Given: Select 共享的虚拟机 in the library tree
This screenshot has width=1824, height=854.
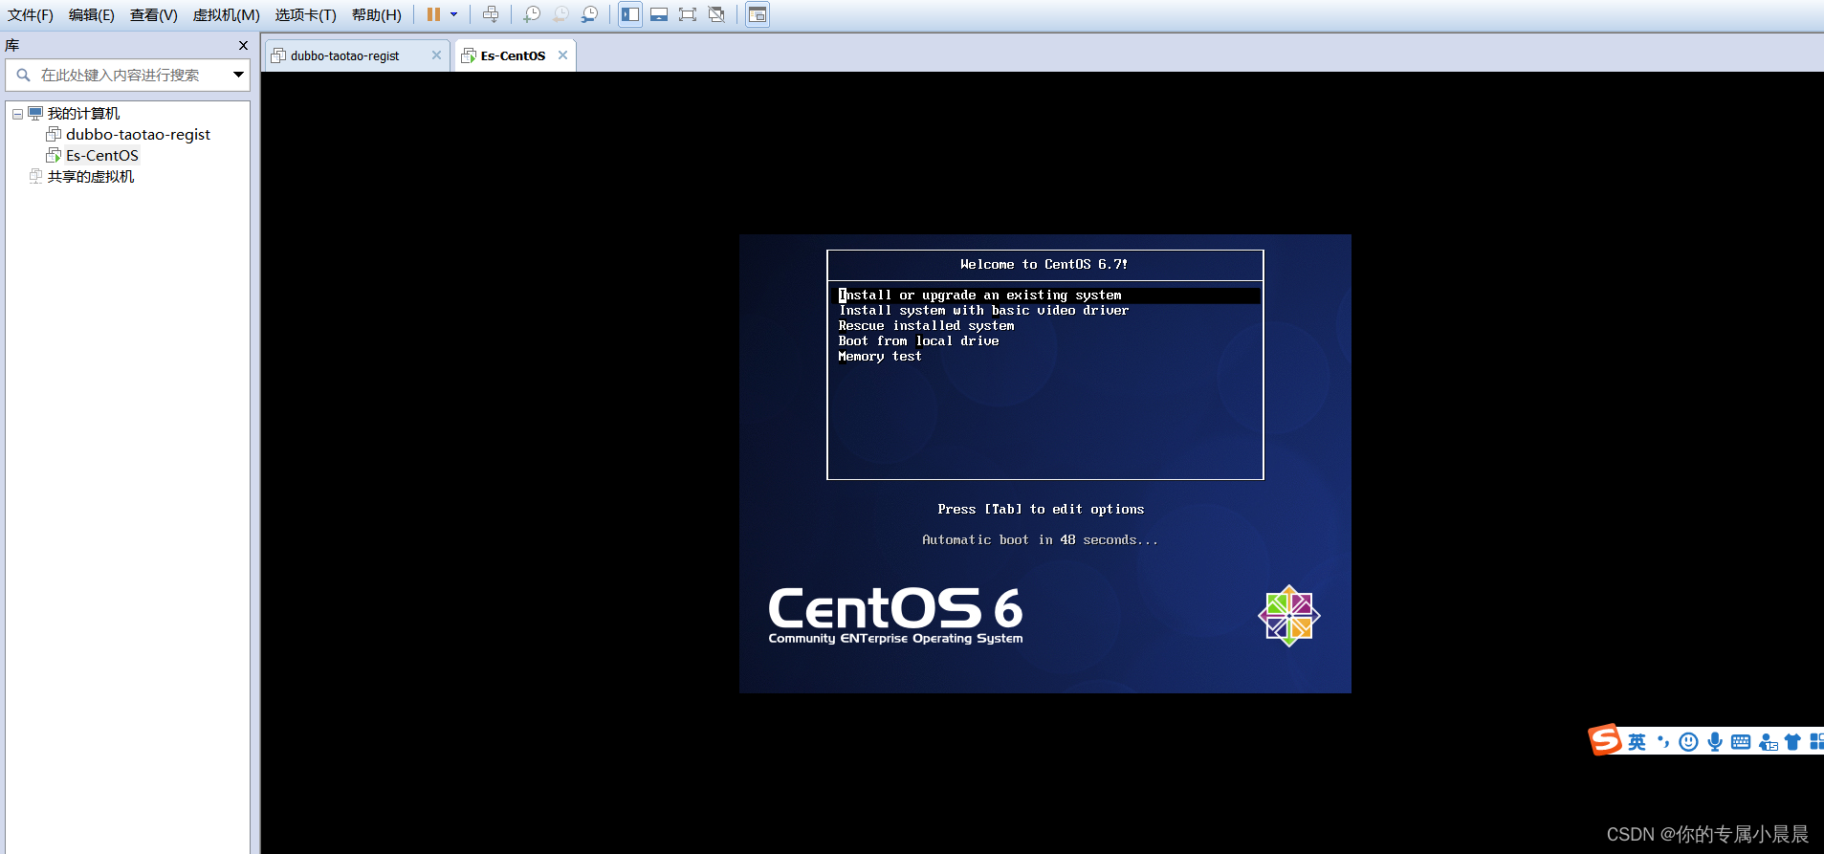Looking at the screenshot, I should 91,177.
